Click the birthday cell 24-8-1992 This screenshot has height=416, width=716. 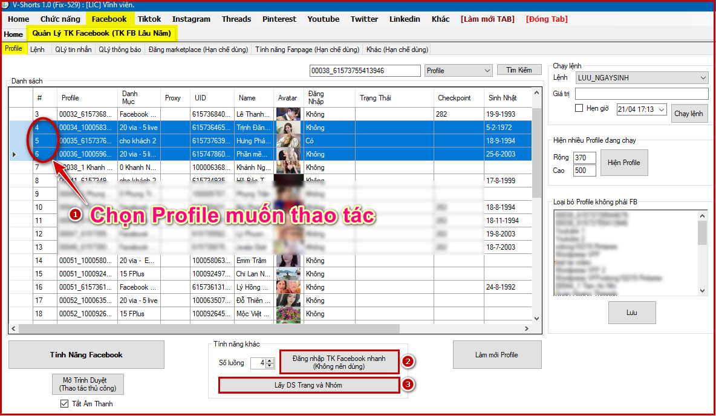pos(508,287)
